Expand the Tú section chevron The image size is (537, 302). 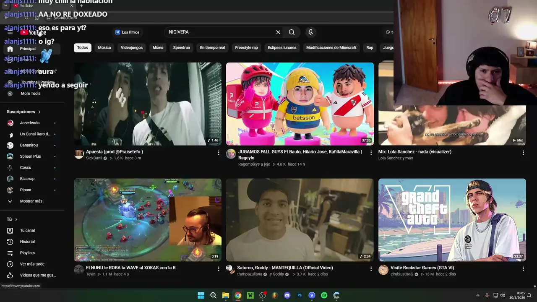pos(16,219)
